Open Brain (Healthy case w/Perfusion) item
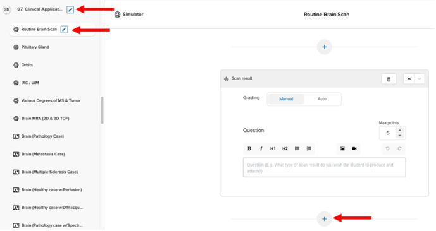The width and height of the screenshot is (436, 231). coord(51,190)
